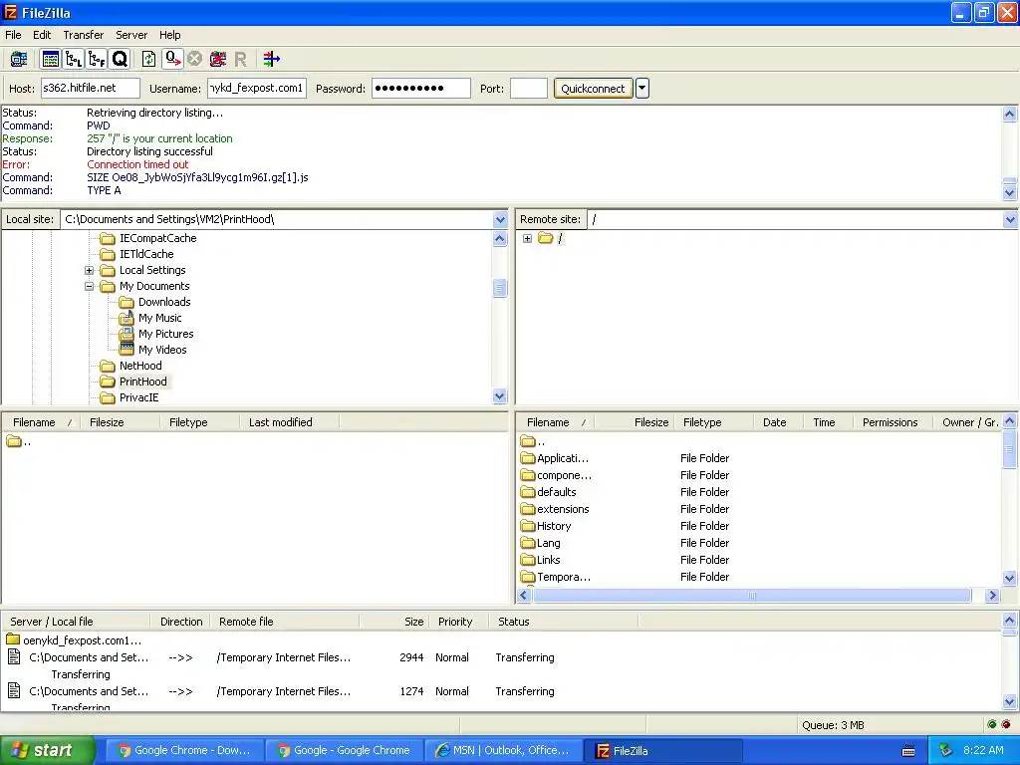Image resolution: width=1020 pixels, height=765 pixels.
Task: Open the Windows start button
Action: pos(47,751)
